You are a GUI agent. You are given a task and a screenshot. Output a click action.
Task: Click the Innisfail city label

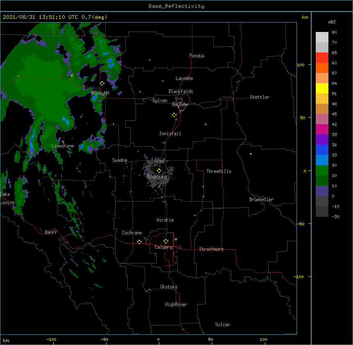pos(170,134)
